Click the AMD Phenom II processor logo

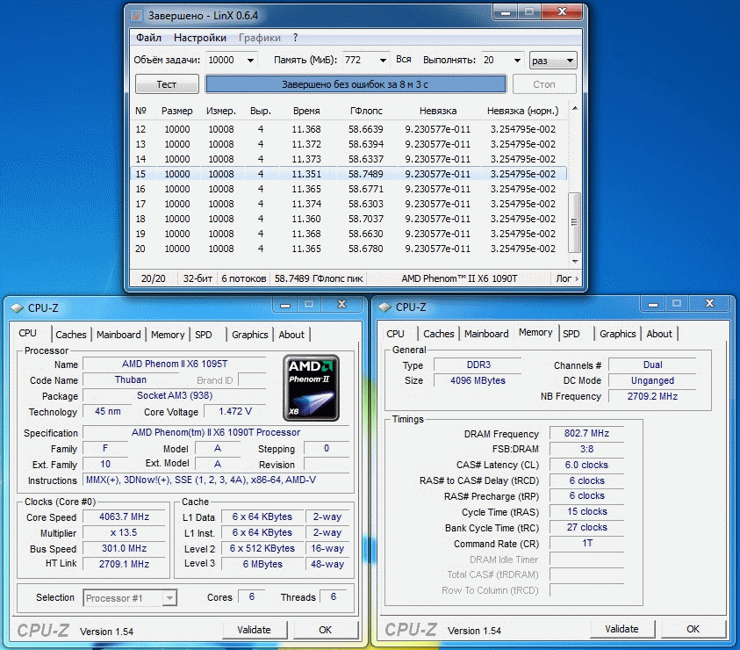pos(311,387)
